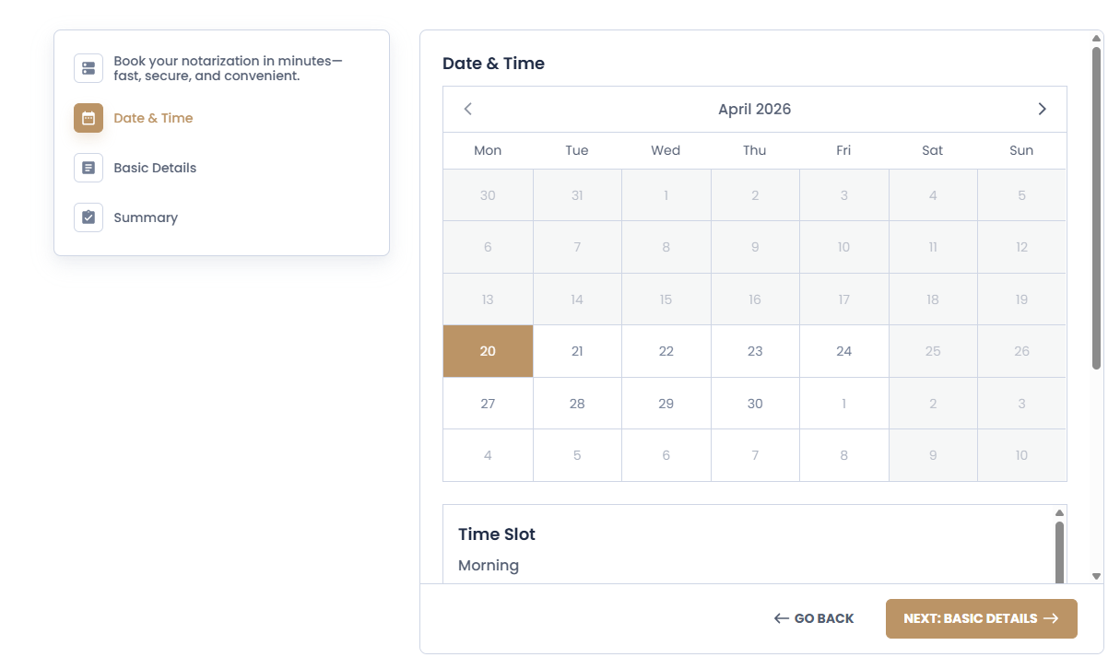Image resolution: width=1120 pixels, height=669 pixels.
Task: Pick April 22 in the calendar
Action: coord(666,351)
